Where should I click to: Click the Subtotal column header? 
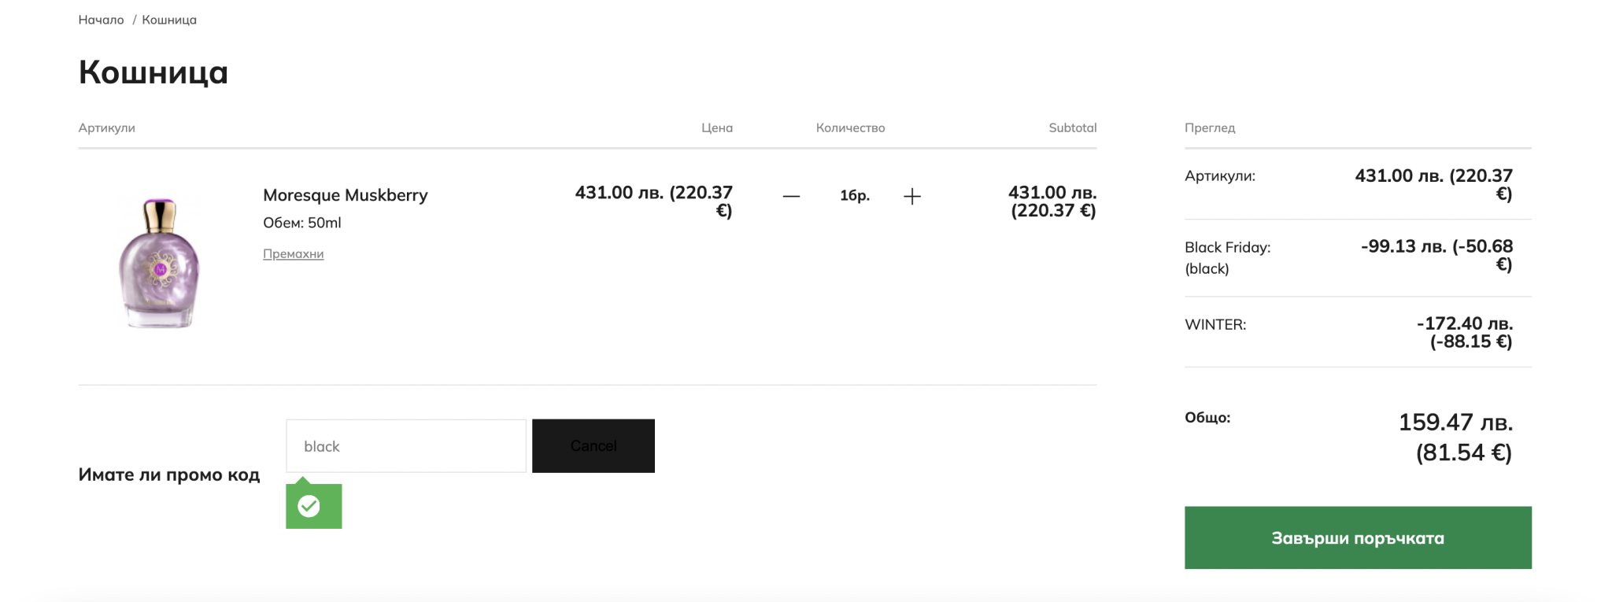point(1072,127)
